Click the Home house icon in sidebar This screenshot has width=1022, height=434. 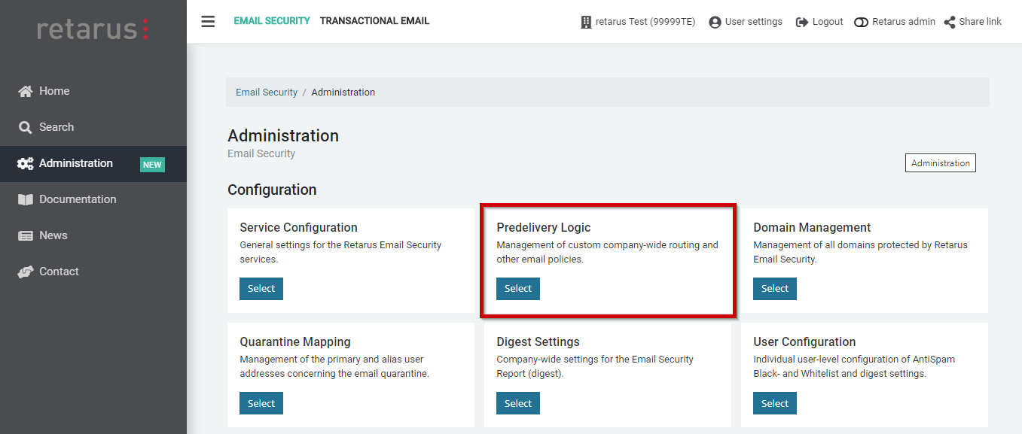point(26,91)
